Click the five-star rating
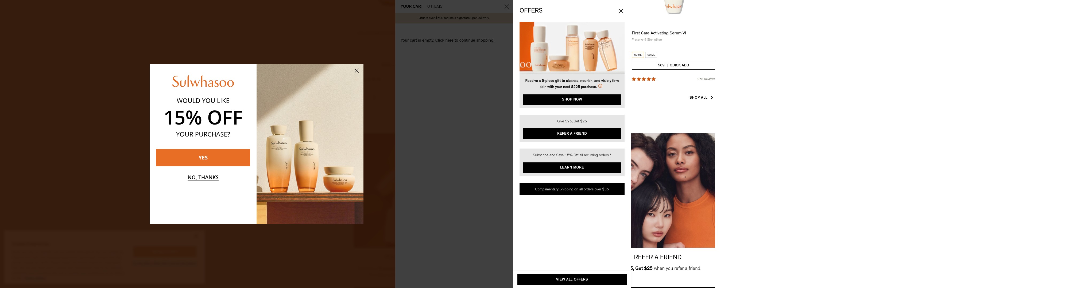This screenshot has height=288, width=1069. pyautogui.click(x=644, y=79)
